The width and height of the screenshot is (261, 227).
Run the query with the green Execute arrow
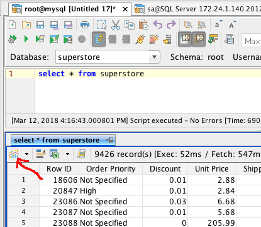click(x=26, y=39)
